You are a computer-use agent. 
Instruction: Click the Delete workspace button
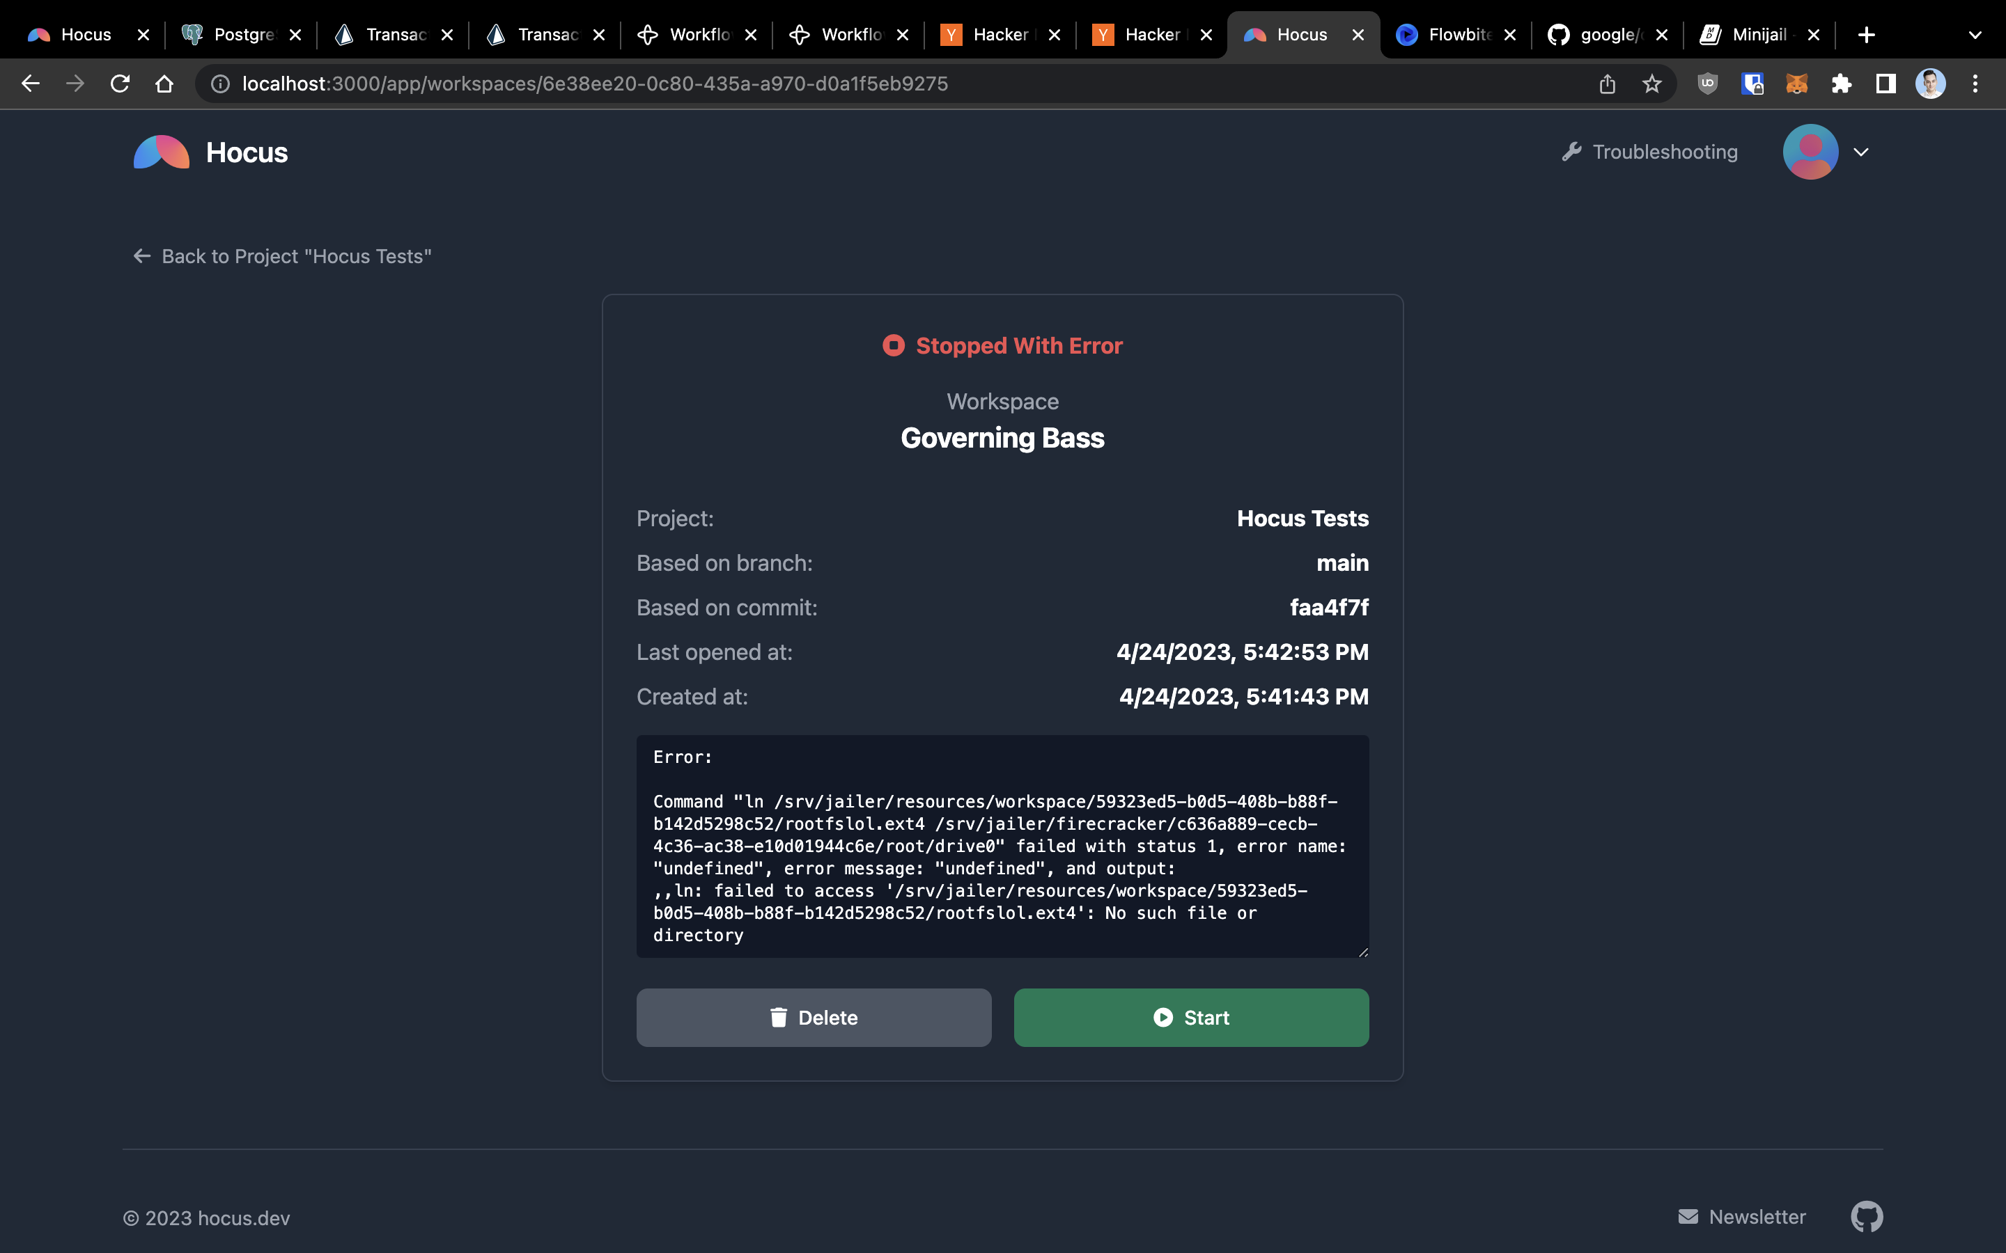(x=813, y=1017)
